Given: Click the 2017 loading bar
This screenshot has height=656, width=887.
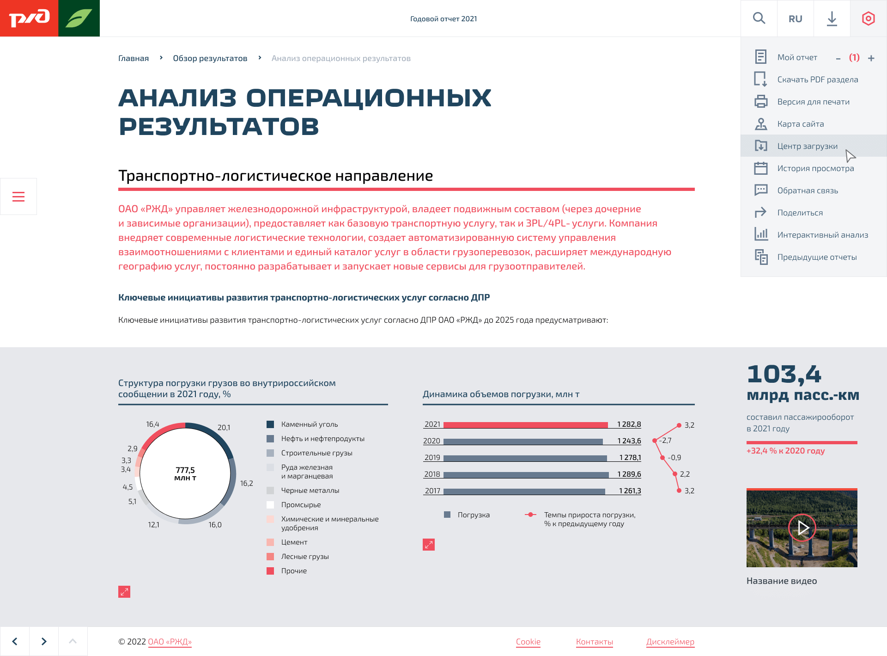Looking at the screenshot, I should pos(524,491).
